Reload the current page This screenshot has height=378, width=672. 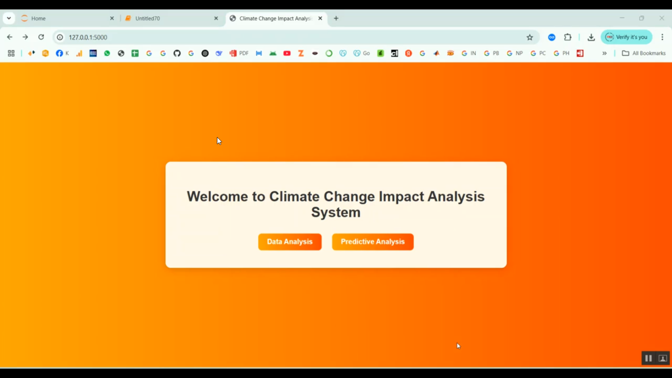[x=41, y=37]
